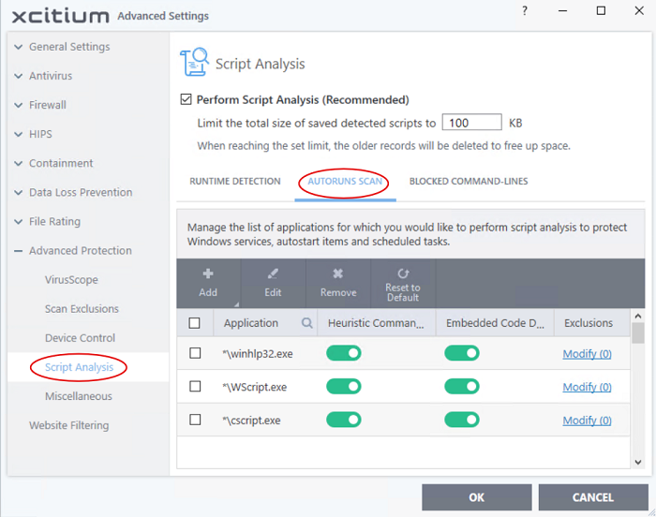Click the Exclusions column header
This screenshot has height=517, width=656.
coord(592,323)
